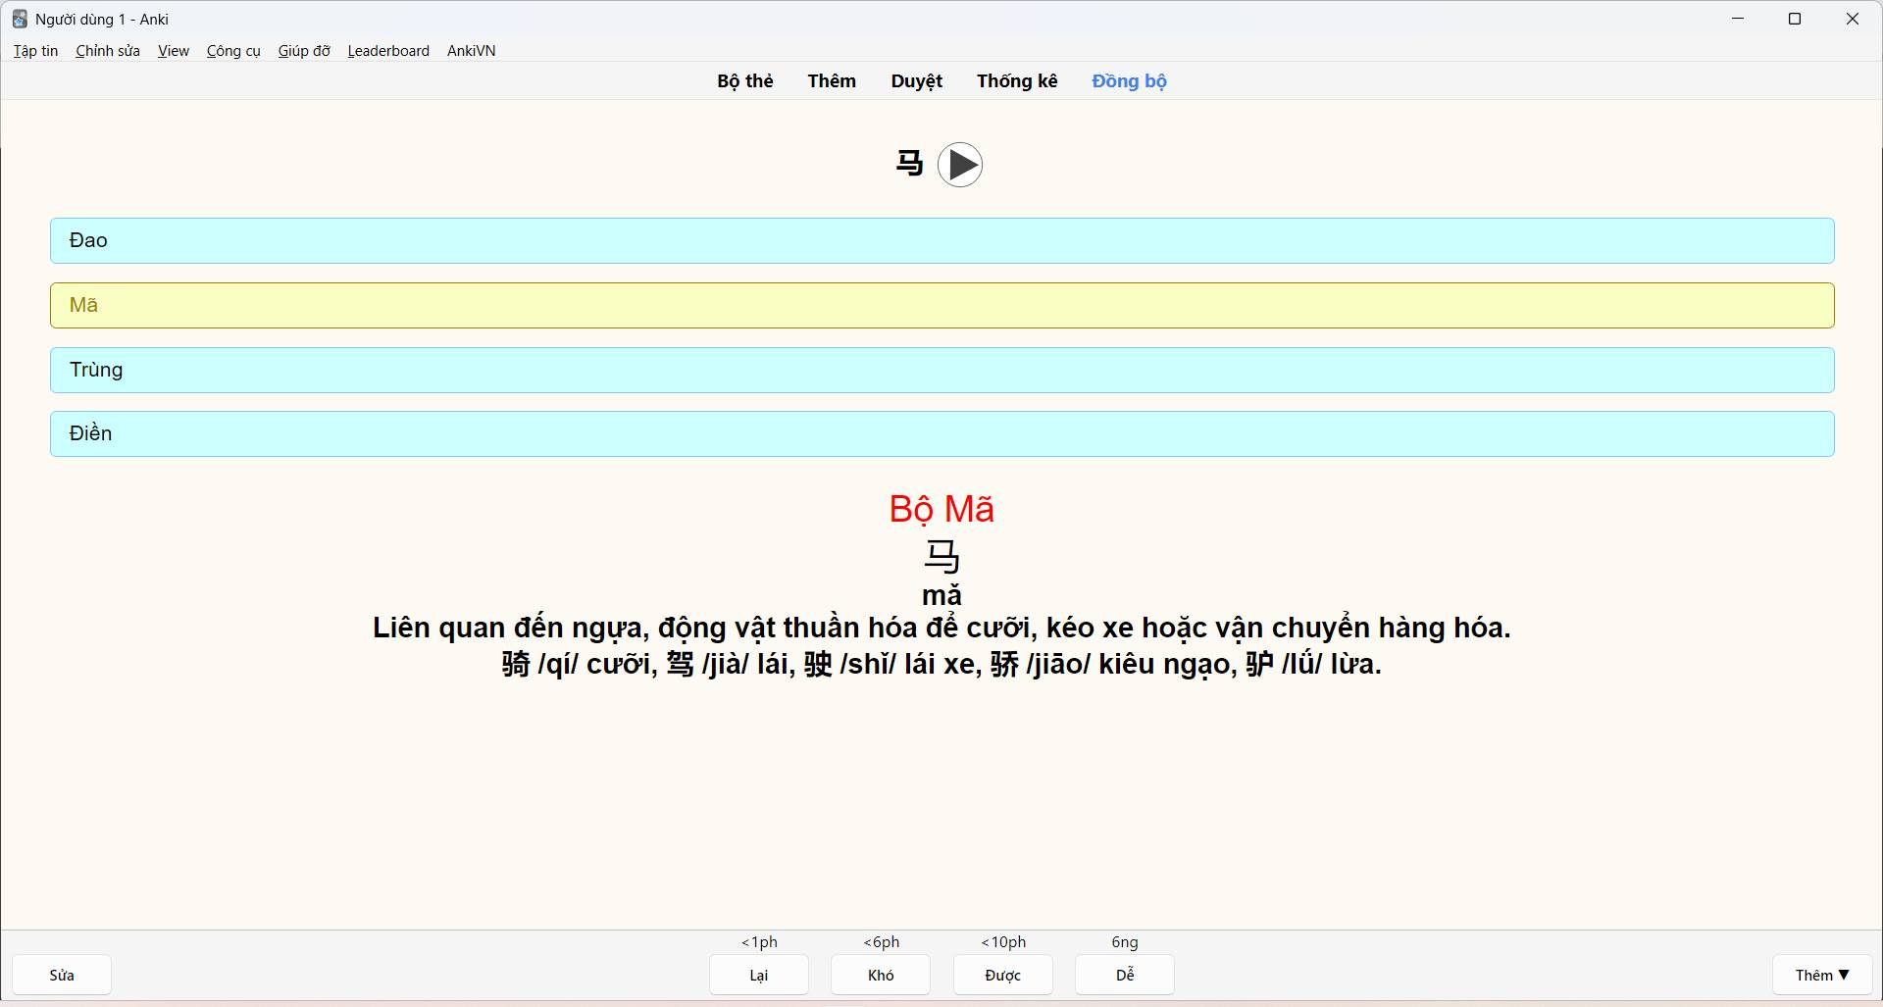Screen dimensions: 1883x1007
Task: Click the 6ng interval label
Action: pyautogui.click(x=1125, y=942)
